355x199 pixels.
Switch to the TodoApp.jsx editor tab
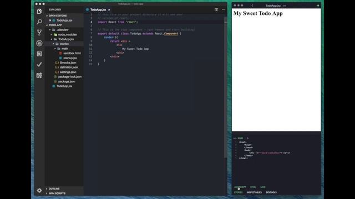(98, 10)
